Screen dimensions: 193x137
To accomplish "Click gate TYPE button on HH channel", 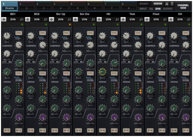I will pos(114,73).
